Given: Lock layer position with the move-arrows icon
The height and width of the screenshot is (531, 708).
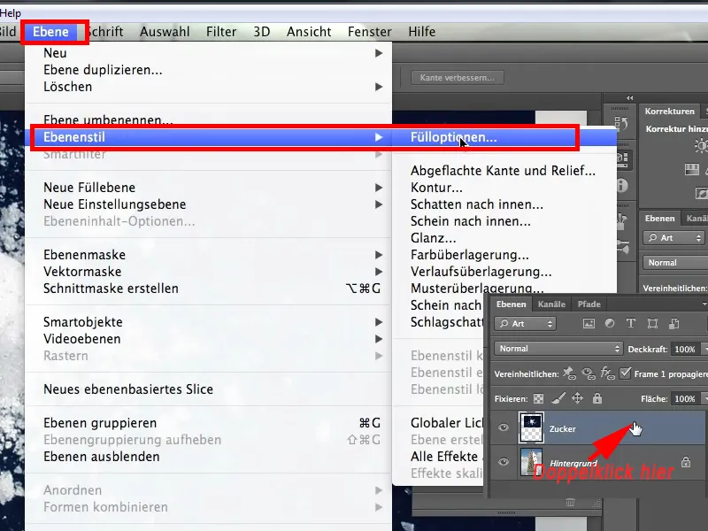Looking at the screenshot, I should click(x=578, y=398).
